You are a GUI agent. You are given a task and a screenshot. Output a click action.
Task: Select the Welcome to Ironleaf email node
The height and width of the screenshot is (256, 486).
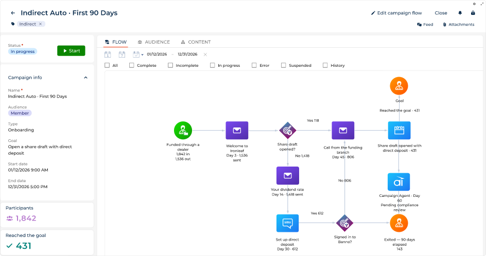point(237,131)
